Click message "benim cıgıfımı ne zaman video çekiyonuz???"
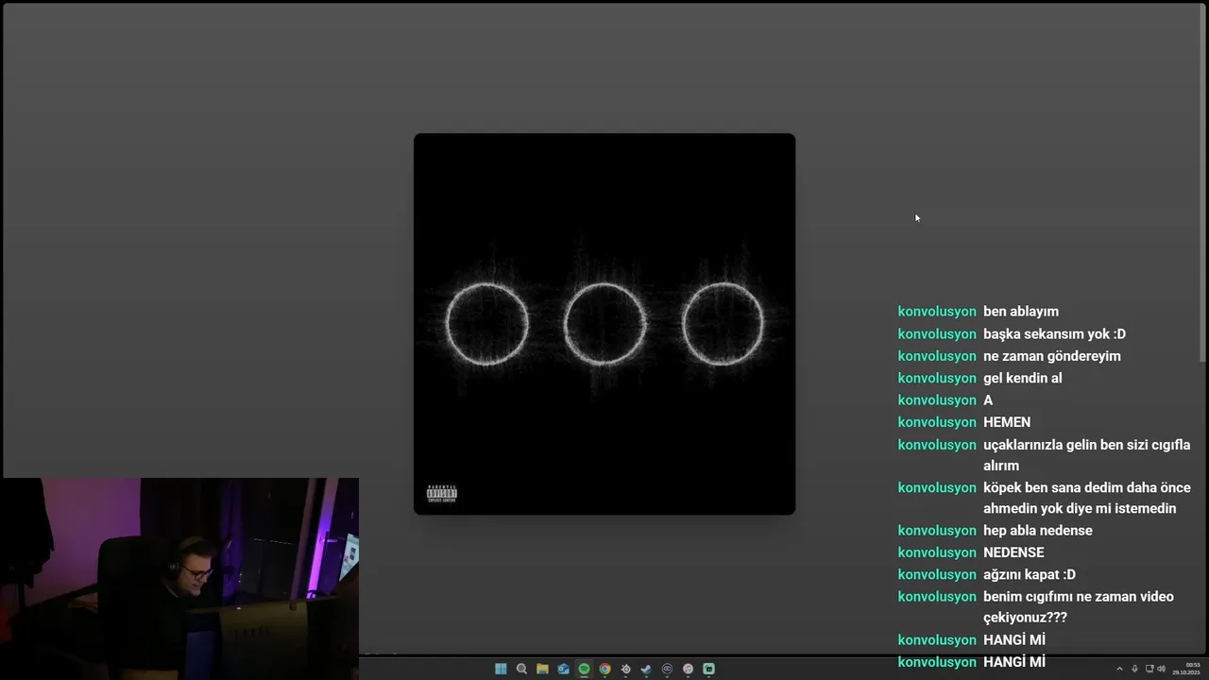 tap(1079, 606)
